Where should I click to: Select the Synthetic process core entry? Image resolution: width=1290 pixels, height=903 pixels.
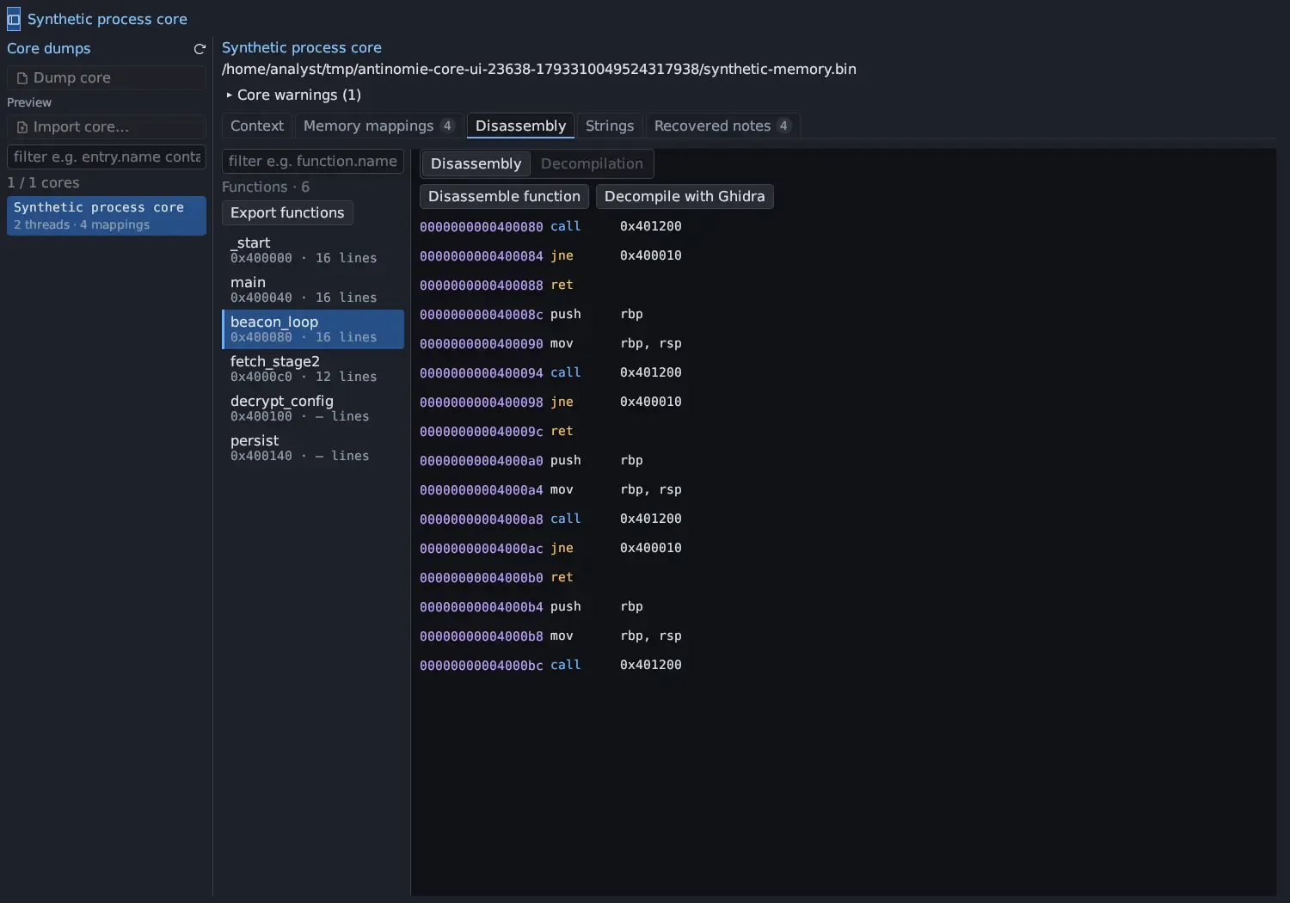107,216
